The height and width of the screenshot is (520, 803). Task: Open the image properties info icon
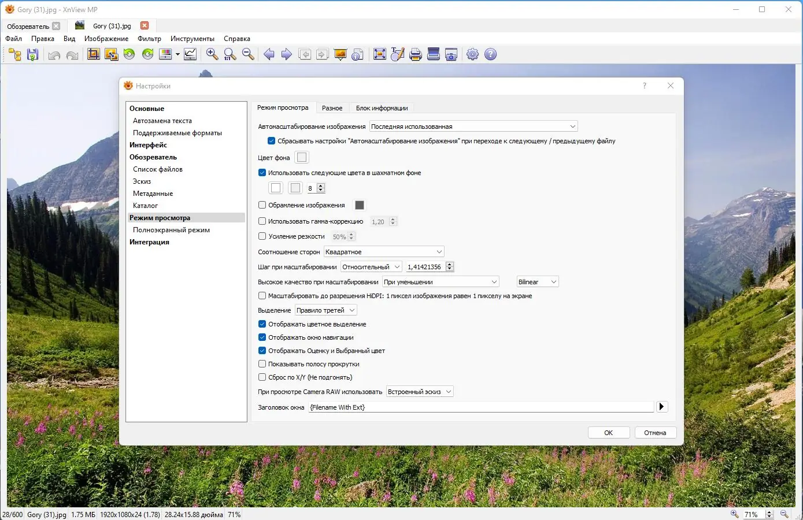coord(358,55)
